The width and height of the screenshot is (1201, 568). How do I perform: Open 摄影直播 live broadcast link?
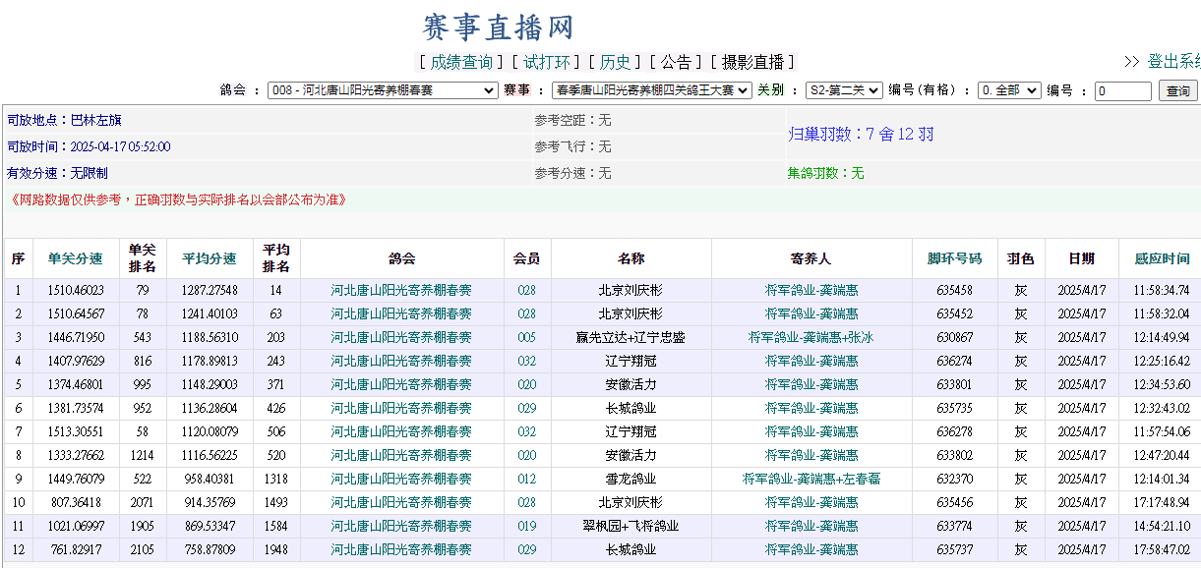click(752, 62)
